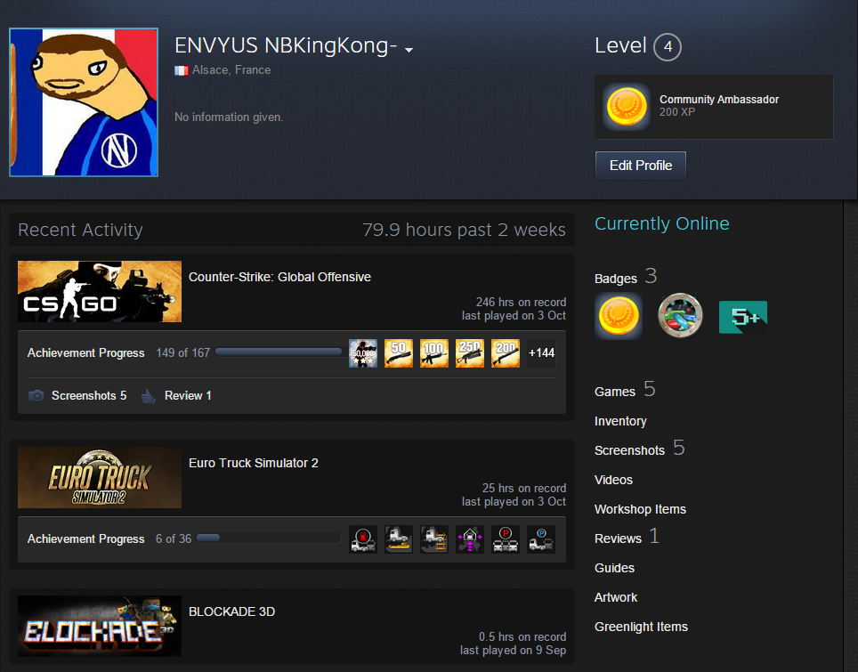View Euro Truck blue parking achievement icon
The image size is (858, 672).
point(541,539)
